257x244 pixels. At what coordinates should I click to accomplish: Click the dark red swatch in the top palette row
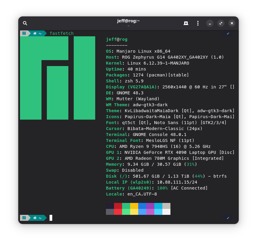tap(118, 206)
